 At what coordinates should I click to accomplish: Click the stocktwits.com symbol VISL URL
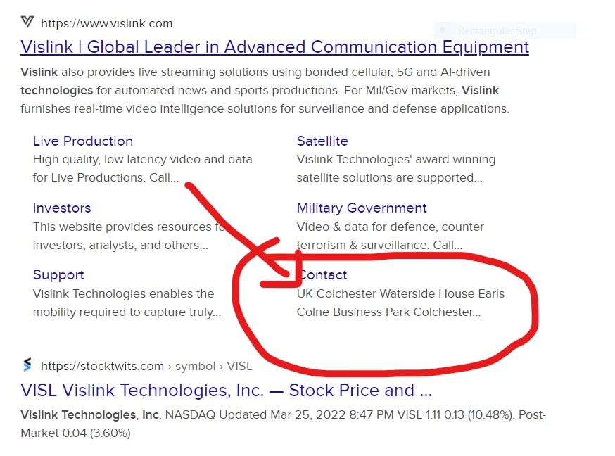146,366
